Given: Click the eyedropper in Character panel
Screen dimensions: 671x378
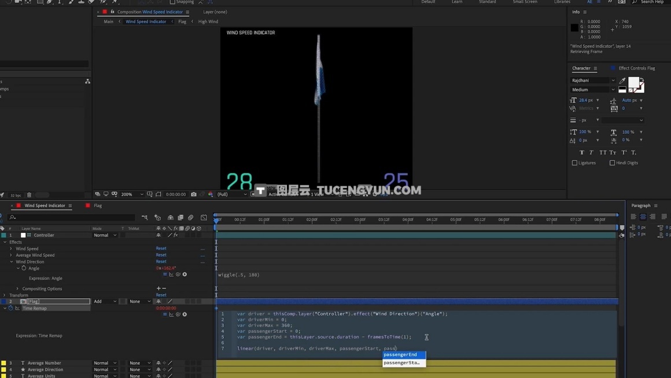Looking at the screenshot, I should 622,80.
